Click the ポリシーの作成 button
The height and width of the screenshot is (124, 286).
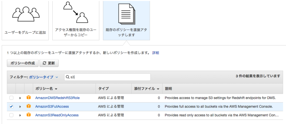[23, 63]
